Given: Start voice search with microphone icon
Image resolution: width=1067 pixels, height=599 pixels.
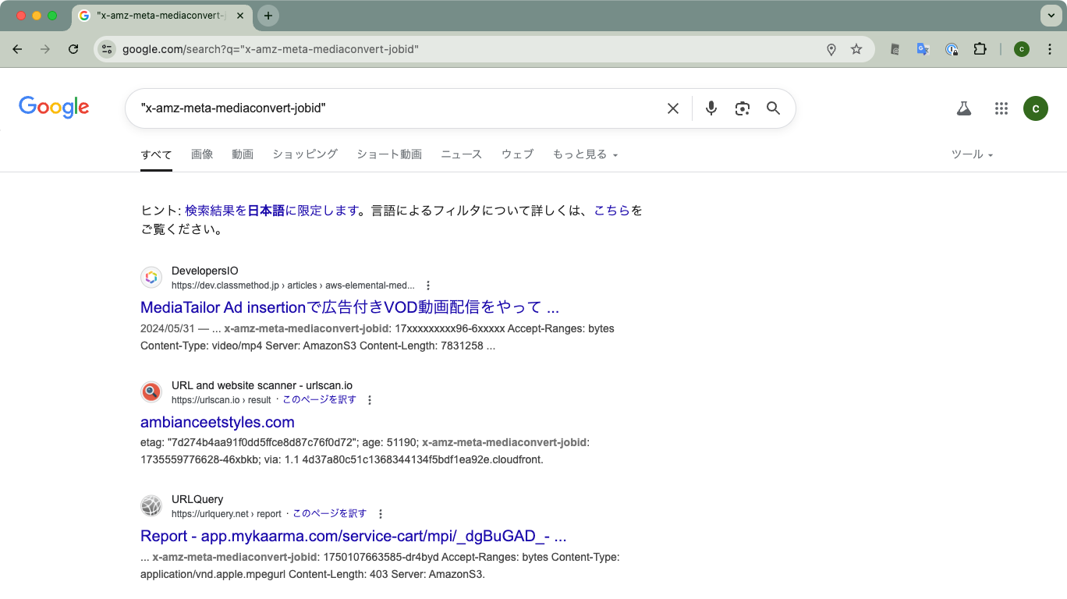Looking at the screenshot, I should (711, 108).
